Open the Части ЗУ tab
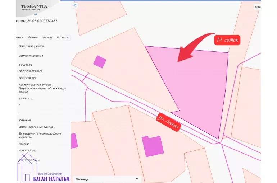 [47, 37]
